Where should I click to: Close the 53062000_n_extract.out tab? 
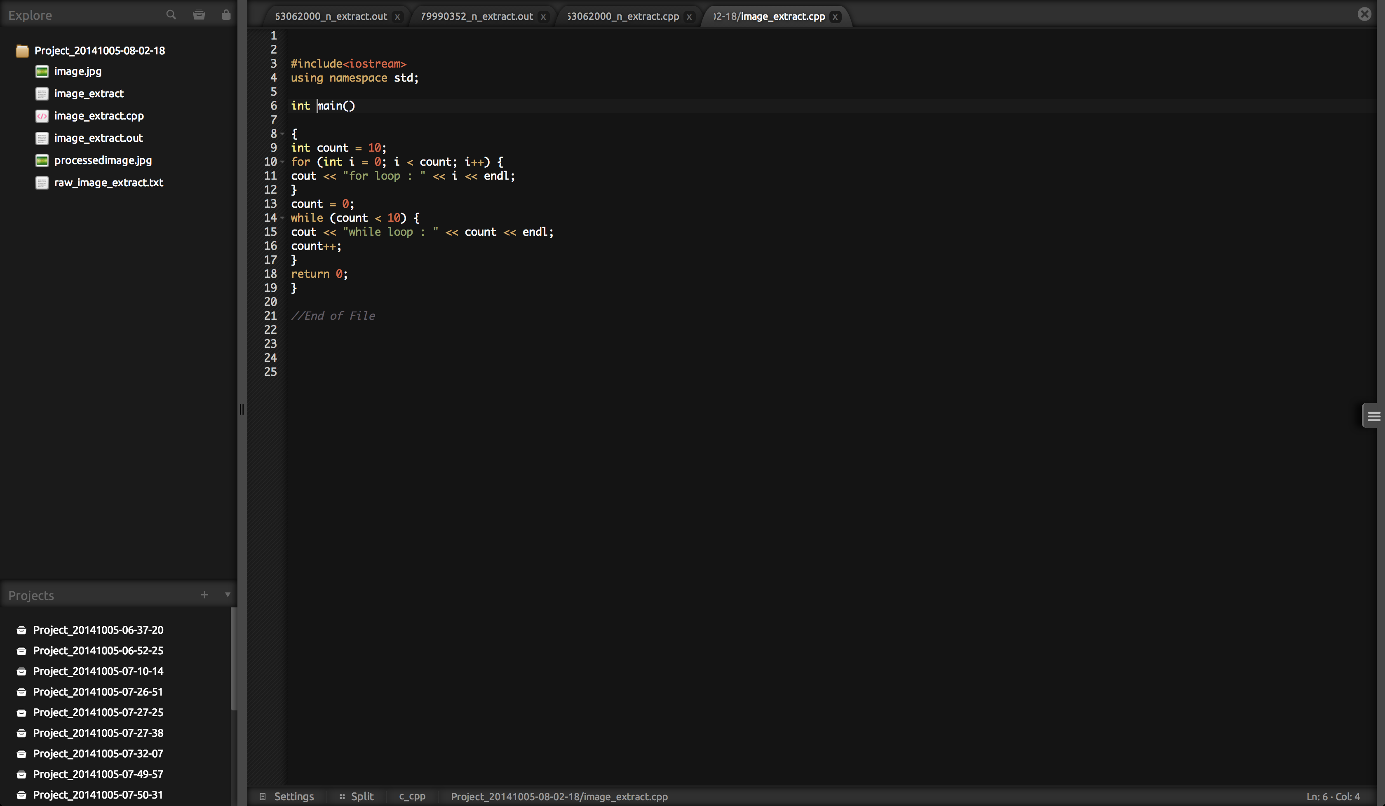pos(397,17)
